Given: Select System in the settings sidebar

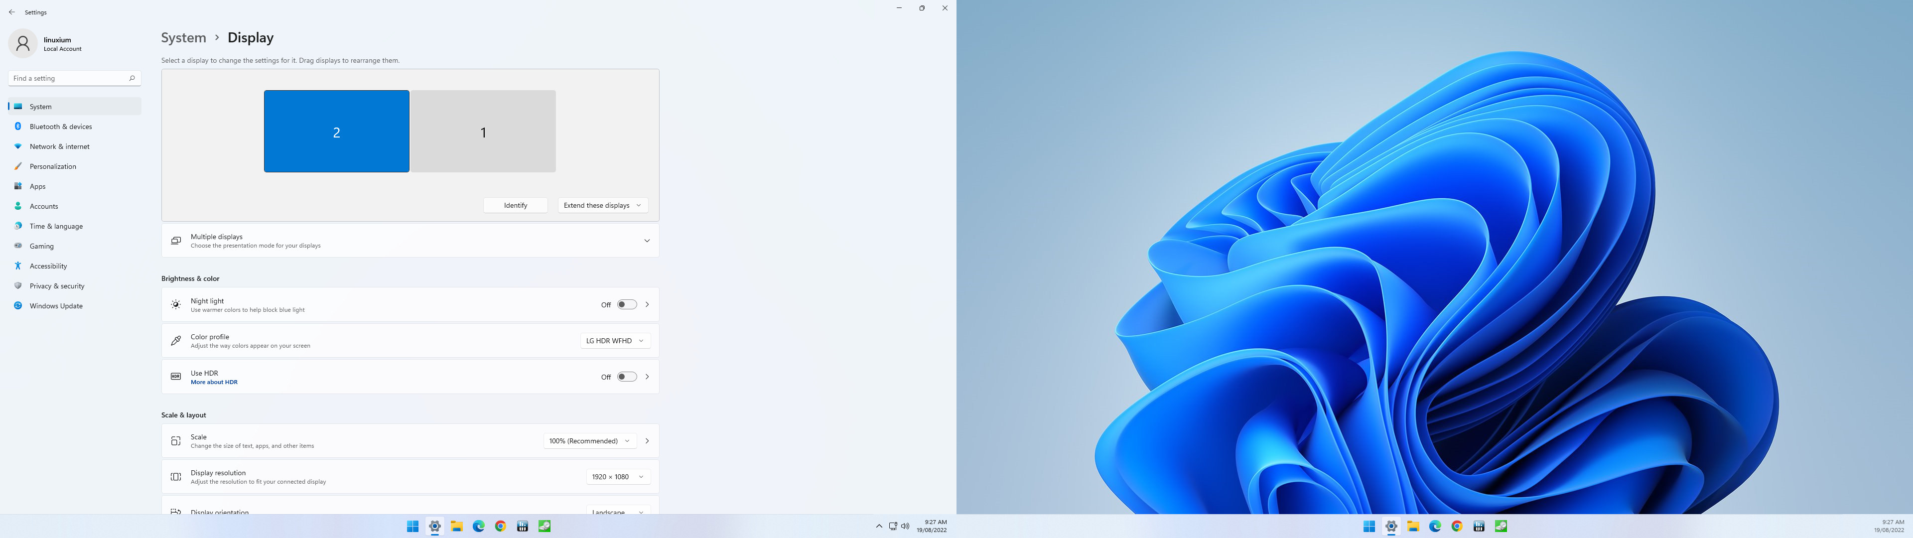Looking at the screenshot, I should 74,106.
